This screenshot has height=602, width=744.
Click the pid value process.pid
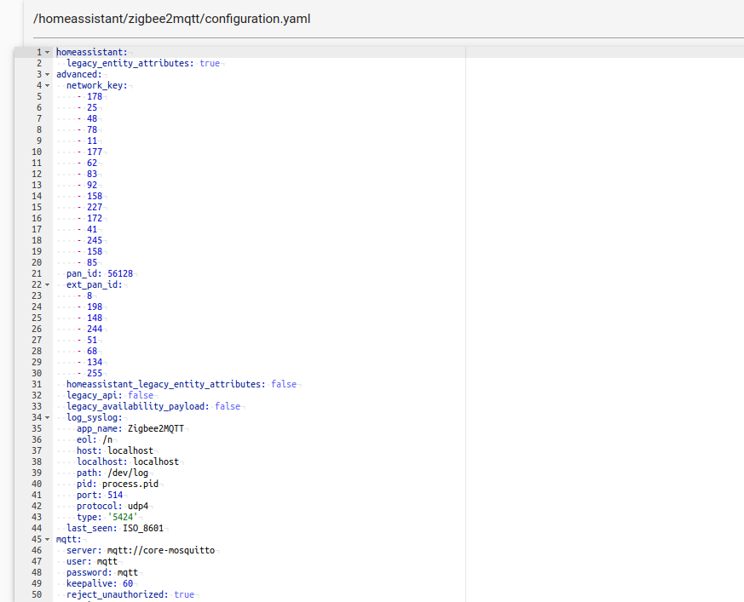point(130,484)
